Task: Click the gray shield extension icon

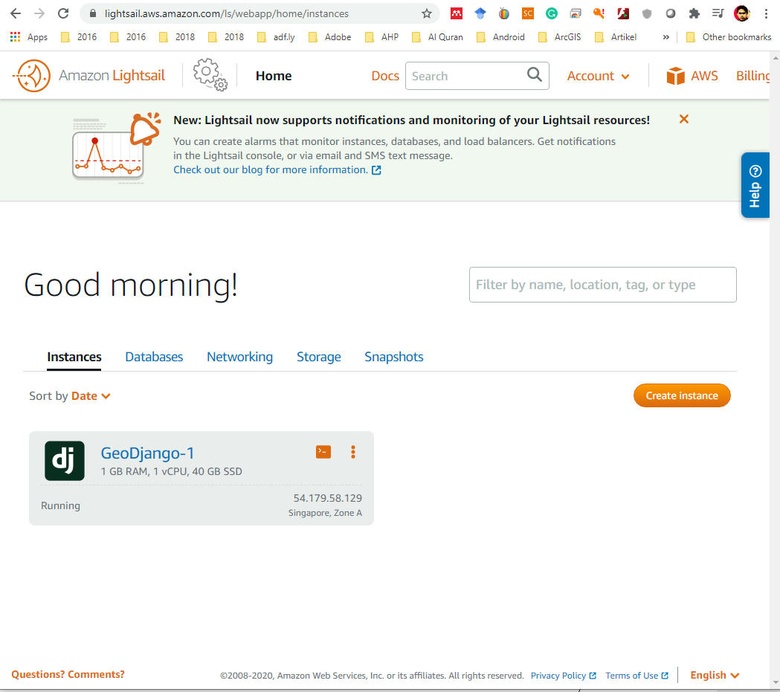Action: point(647,13)
